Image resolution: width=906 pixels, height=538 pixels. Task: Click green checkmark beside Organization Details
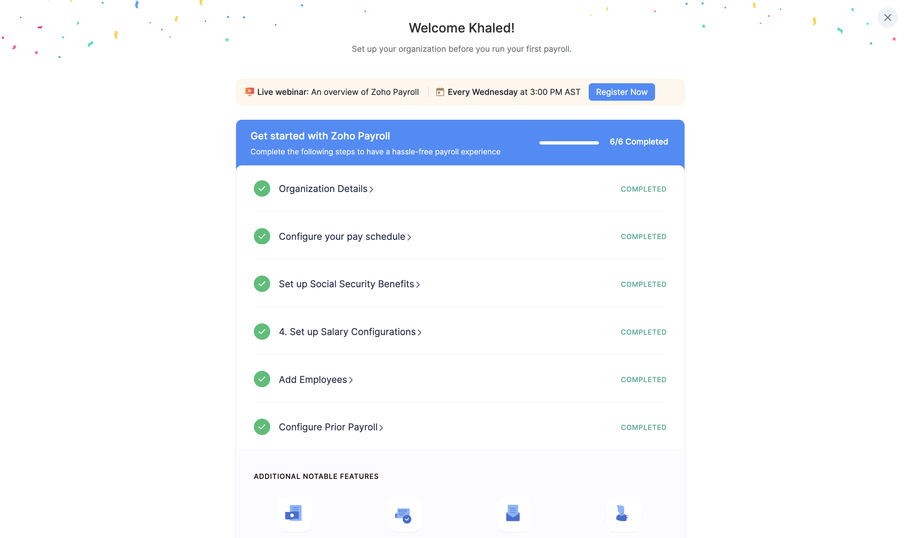262,189
